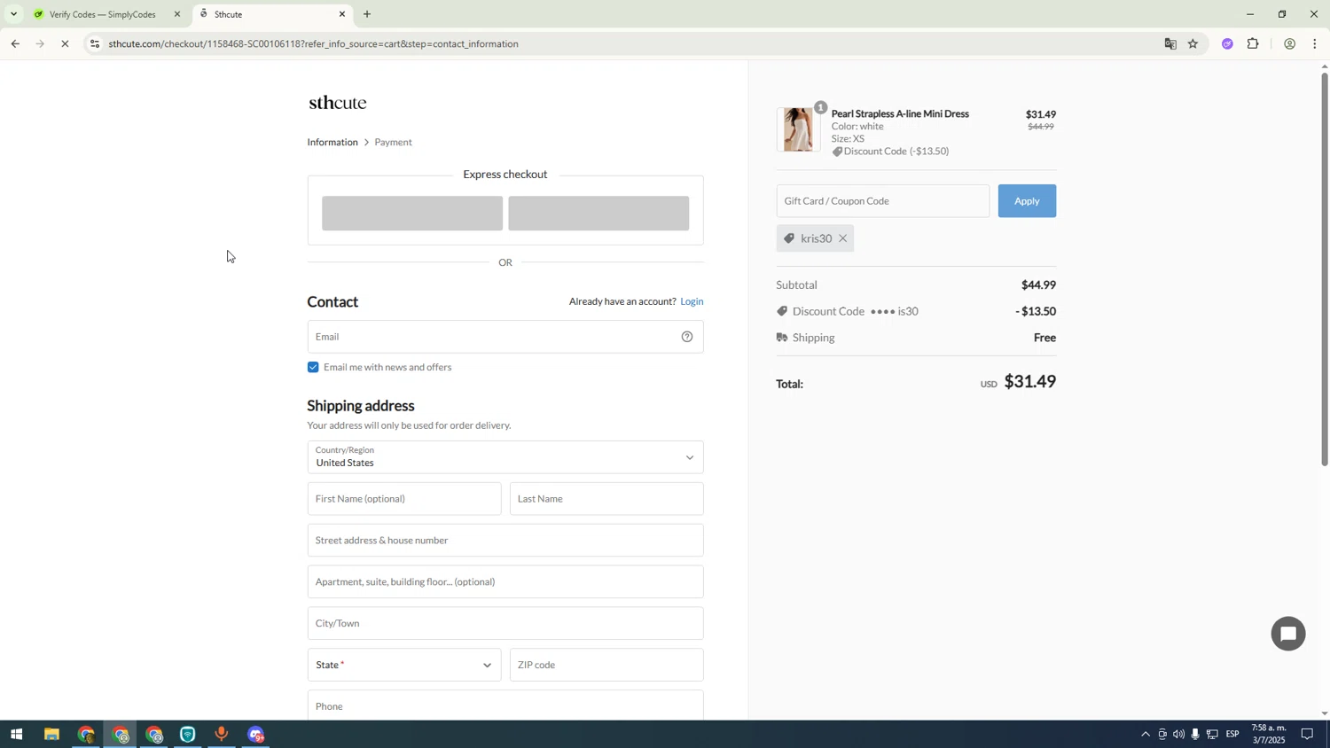The width and height of the screenshot is (1330, 748).
Task: Click the taskbar clock showing 7:58 a.m.
Action: pos(1268,734)
